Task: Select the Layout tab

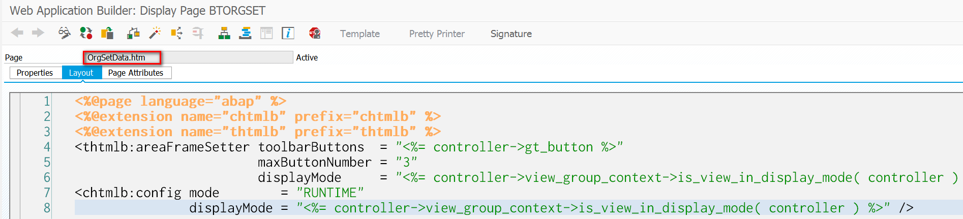Action: tap(81, 73)
